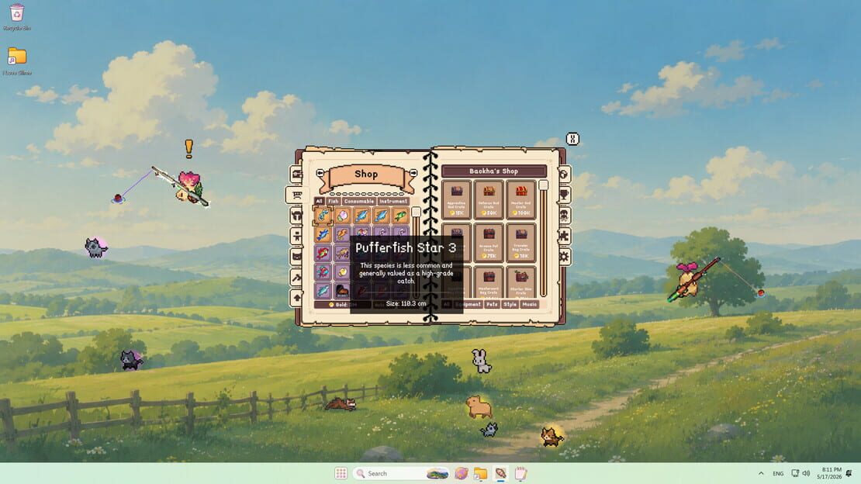Filter the inventory by Instrument
This screenshot has height=484, width=861.
click(x=393, y=201)
